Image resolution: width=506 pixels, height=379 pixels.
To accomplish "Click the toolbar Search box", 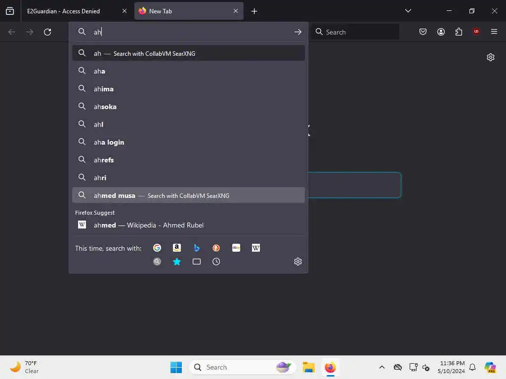I will tap(355, 32).
